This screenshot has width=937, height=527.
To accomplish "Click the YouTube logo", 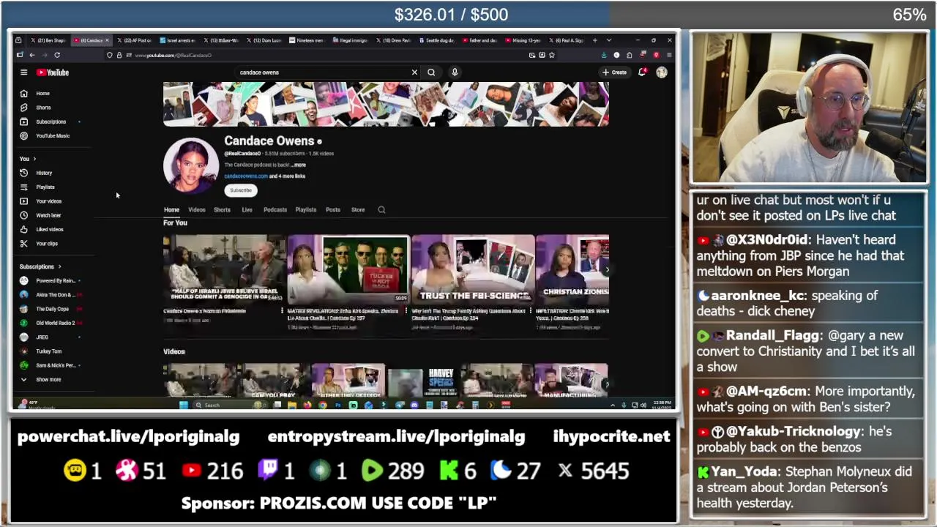I will pyautogui.click(x=53, y=72).
